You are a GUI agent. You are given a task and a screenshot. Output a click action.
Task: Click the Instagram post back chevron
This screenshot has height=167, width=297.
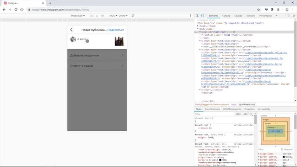(x=71, y=30)
